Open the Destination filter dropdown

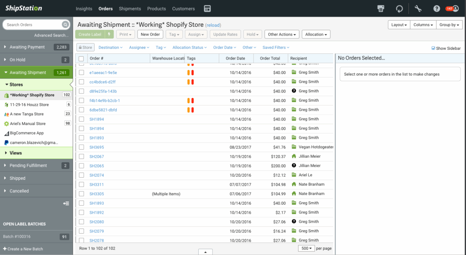point(110,47)
